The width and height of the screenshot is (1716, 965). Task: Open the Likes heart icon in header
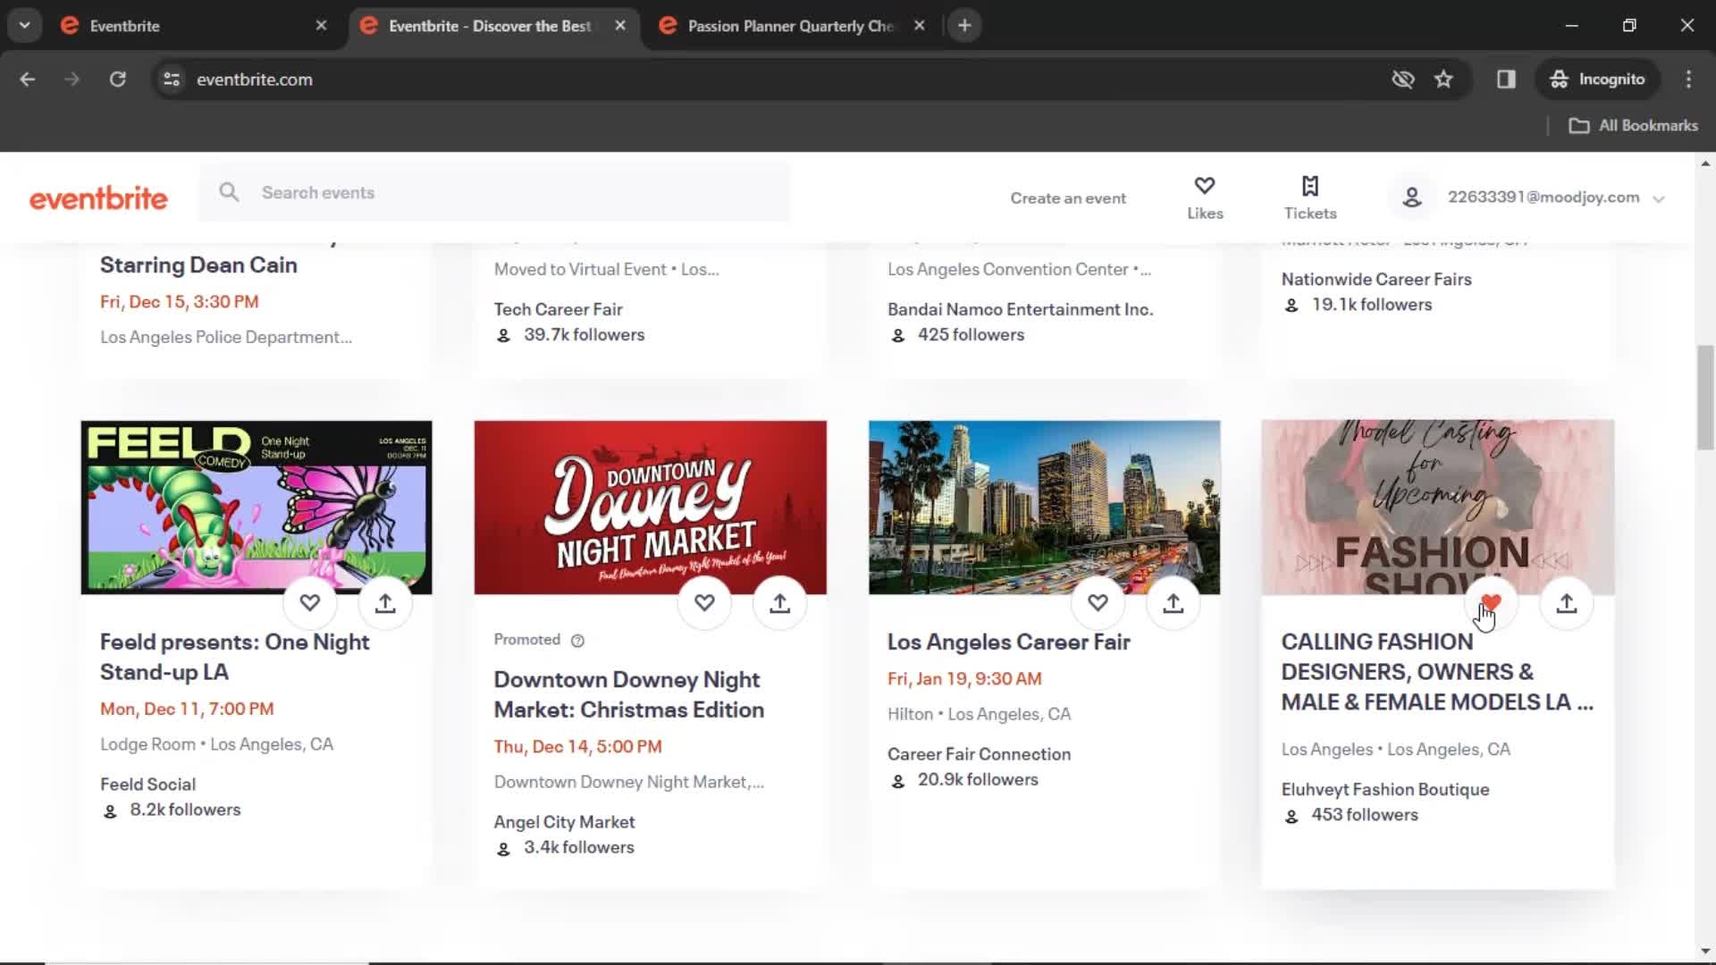click(1205, 186)
